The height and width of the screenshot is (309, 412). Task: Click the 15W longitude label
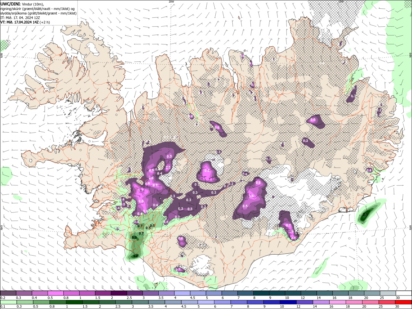341,2
